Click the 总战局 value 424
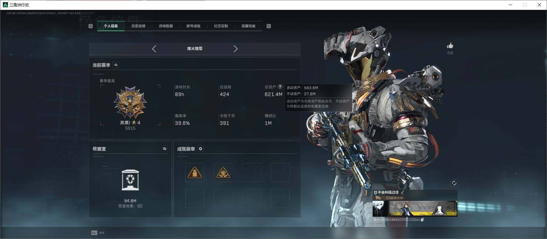Screen dimensions: 547x239 [x=224, y=94]
